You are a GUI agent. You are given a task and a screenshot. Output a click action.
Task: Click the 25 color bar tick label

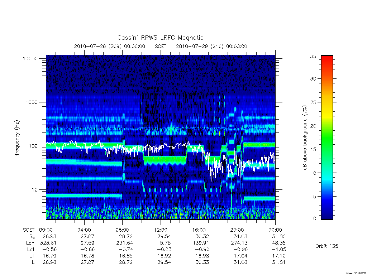(x=313, y=102)
